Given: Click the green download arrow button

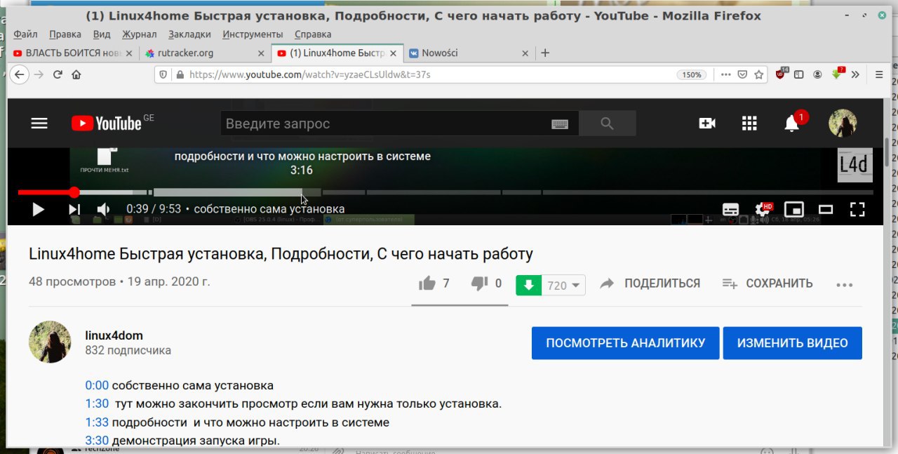Looking at the screenshot, I should point(529,285).
